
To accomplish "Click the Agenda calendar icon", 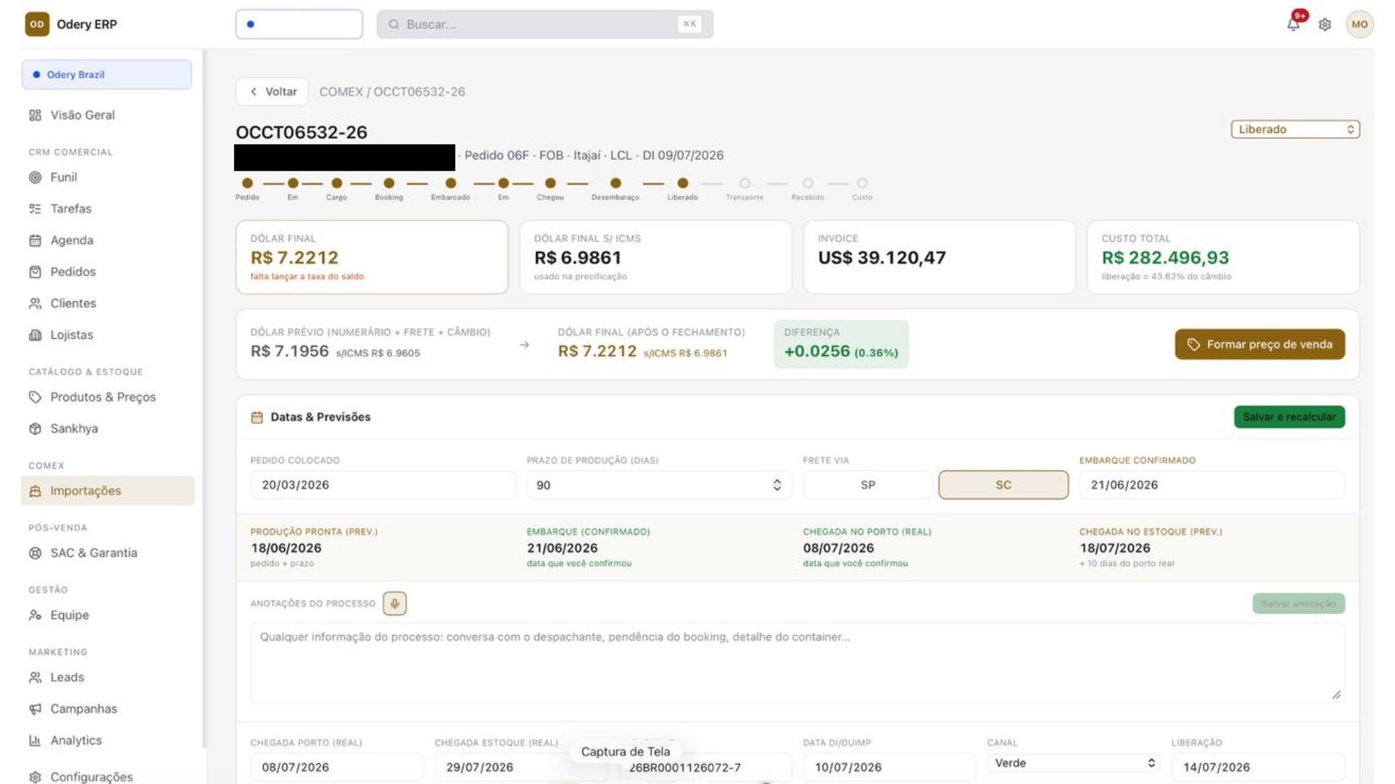I will (35, 240).
